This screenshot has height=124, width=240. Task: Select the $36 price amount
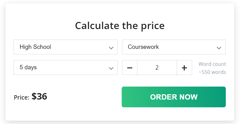(39, 96)
